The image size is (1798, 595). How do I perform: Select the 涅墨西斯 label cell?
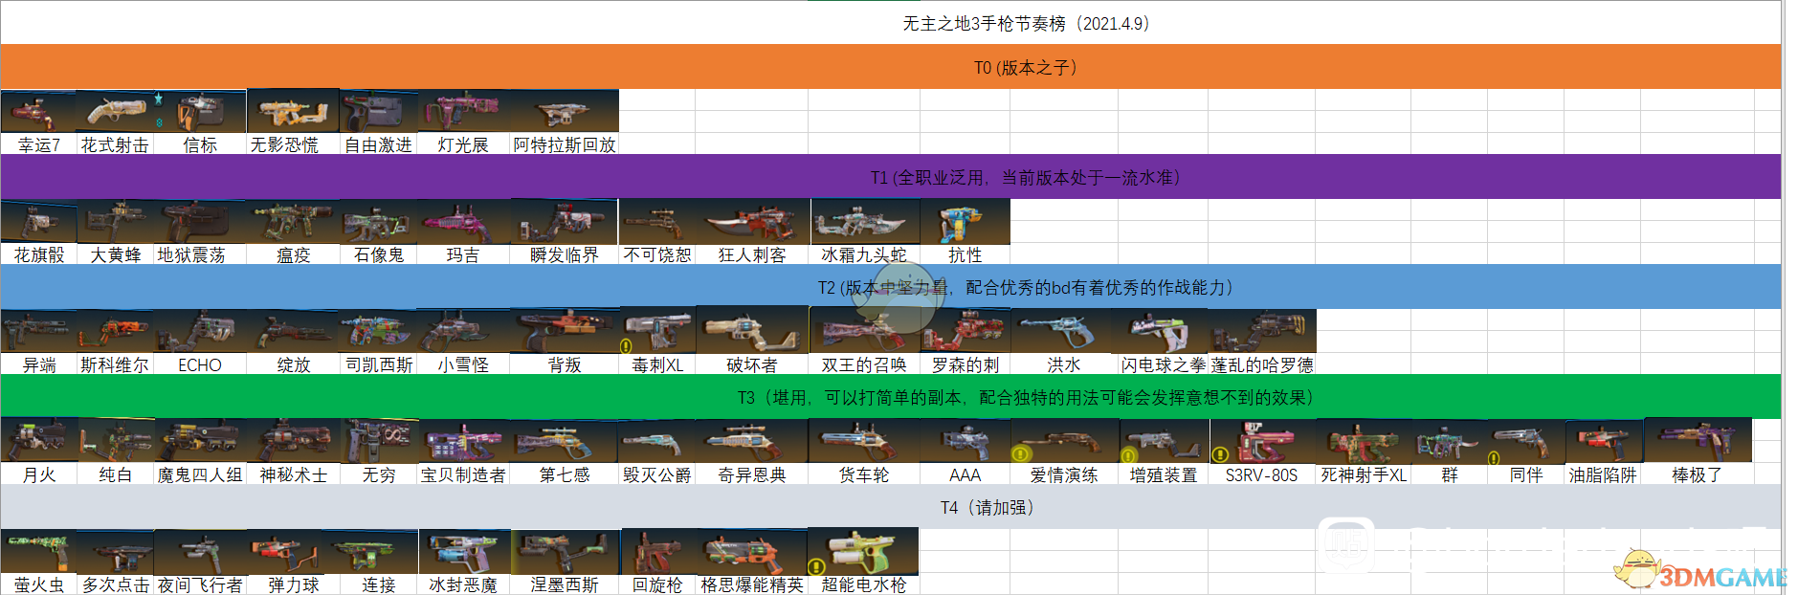565,584
